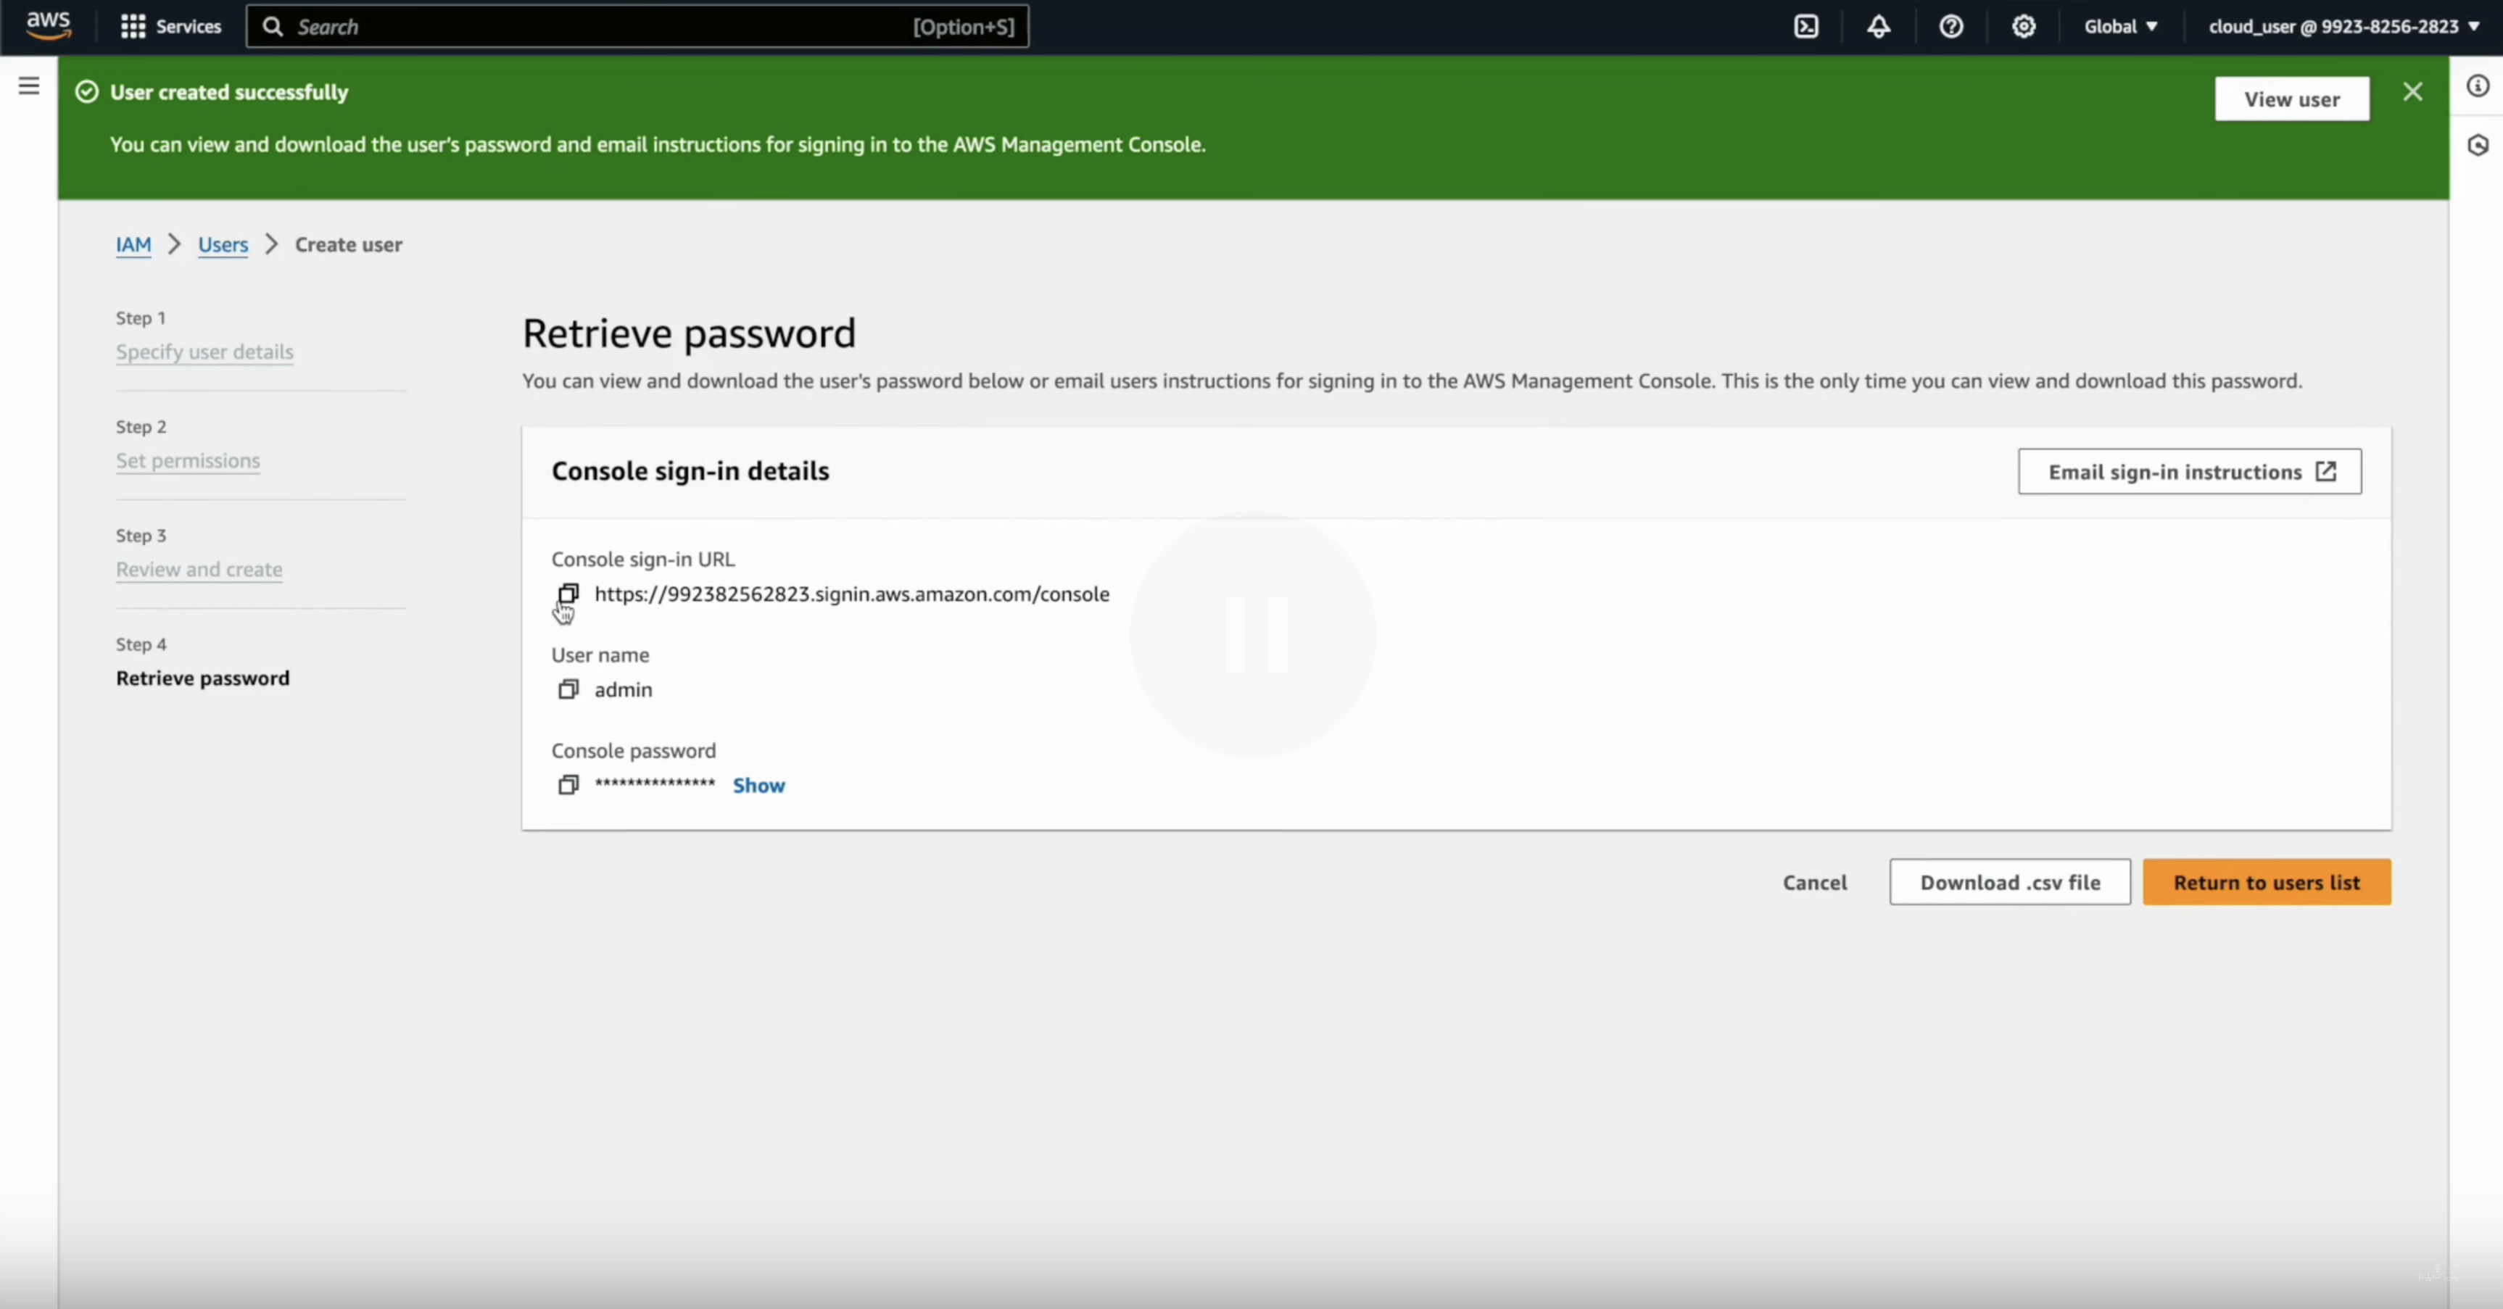
Task: Open the CloudShell terminal icon
Action: click(1806, 26)
